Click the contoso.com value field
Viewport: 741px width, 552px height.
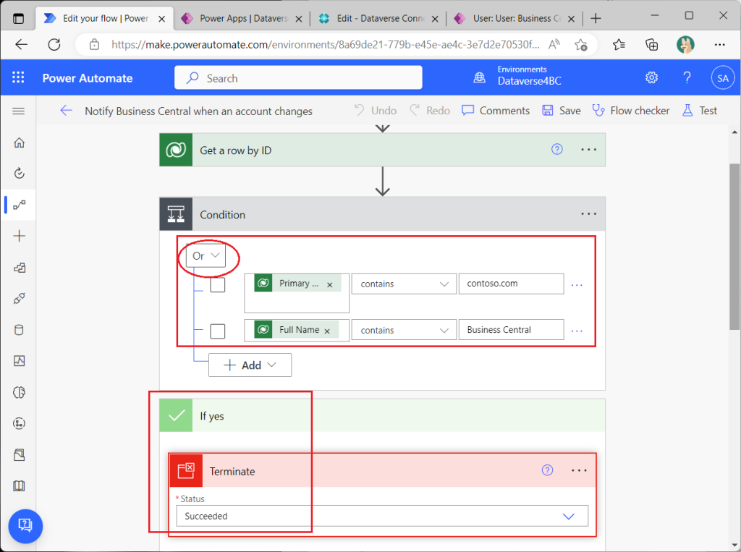tap(511, 284)
